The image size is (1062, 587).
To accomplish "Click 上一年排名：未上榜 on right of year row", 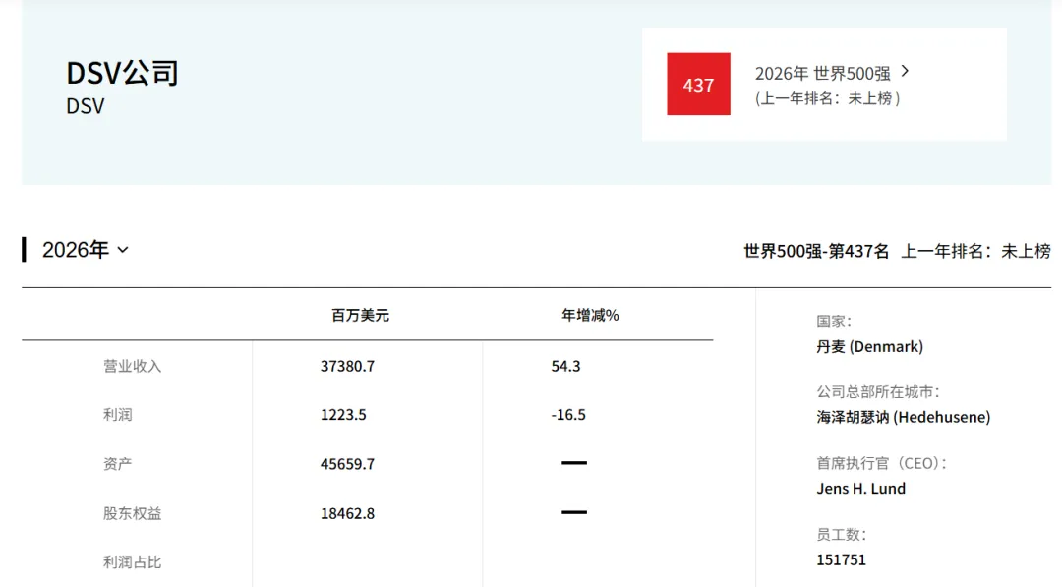I will (976, 251).
